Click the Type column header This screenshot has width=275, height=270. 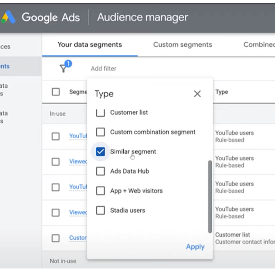[222, 92]
